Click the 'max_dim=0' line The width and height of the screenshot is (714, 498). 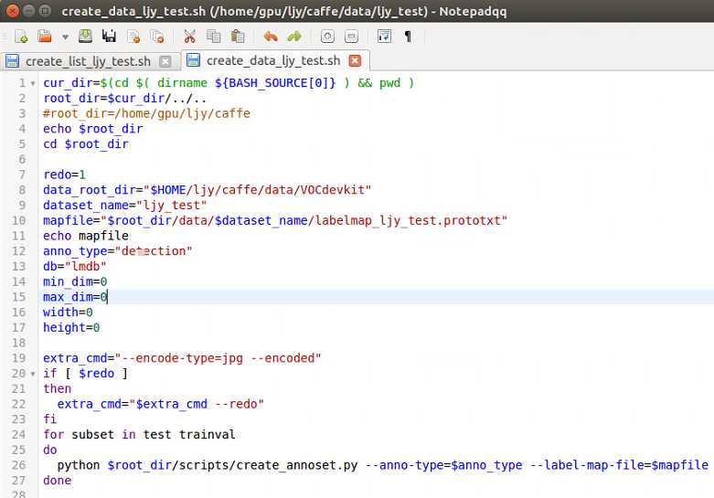click(x=75, y=297)
